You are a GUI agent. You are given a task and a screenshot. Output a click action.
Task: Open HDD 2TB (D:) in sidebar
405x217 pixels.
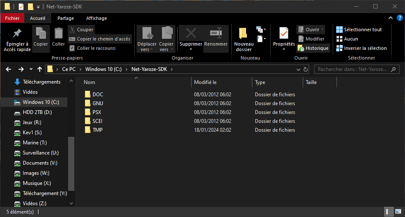(x=33, y=112)
